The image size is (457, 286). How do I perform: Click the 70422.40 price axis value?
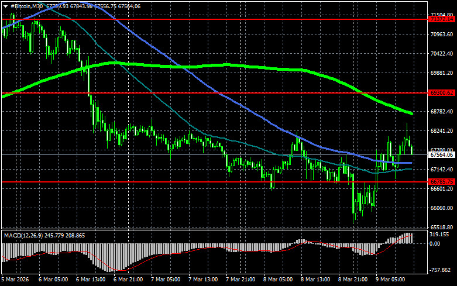pos(442,54)
